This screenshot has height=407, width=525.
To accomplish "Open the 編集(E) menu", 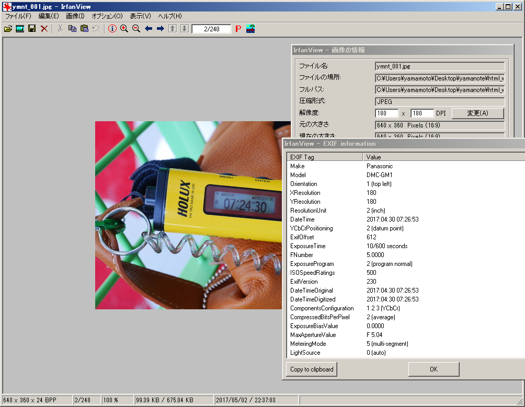I will click(49, 16).
